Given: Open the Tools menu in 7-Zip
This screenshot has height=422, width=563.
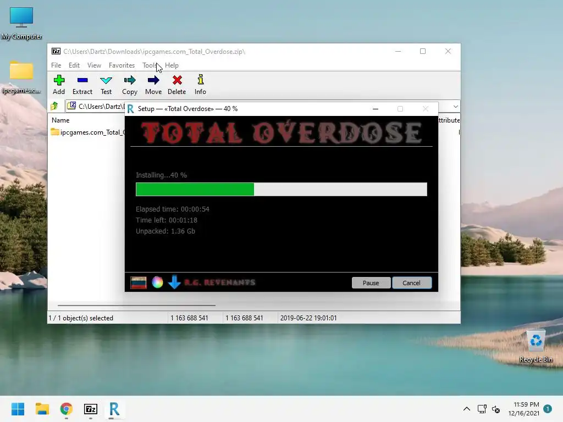Looking at the screenshot, I should click(x=150, y=65).
